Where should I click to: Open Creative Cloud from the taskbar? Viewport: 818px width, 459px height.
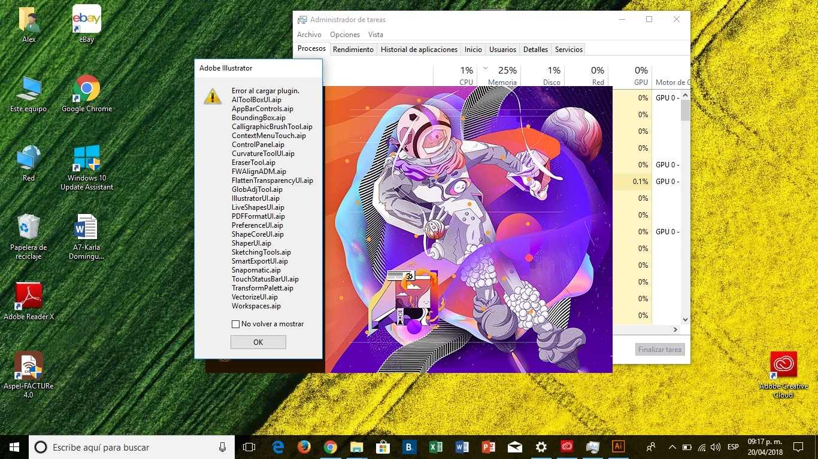pyautogui.click(x=567, y=447)
